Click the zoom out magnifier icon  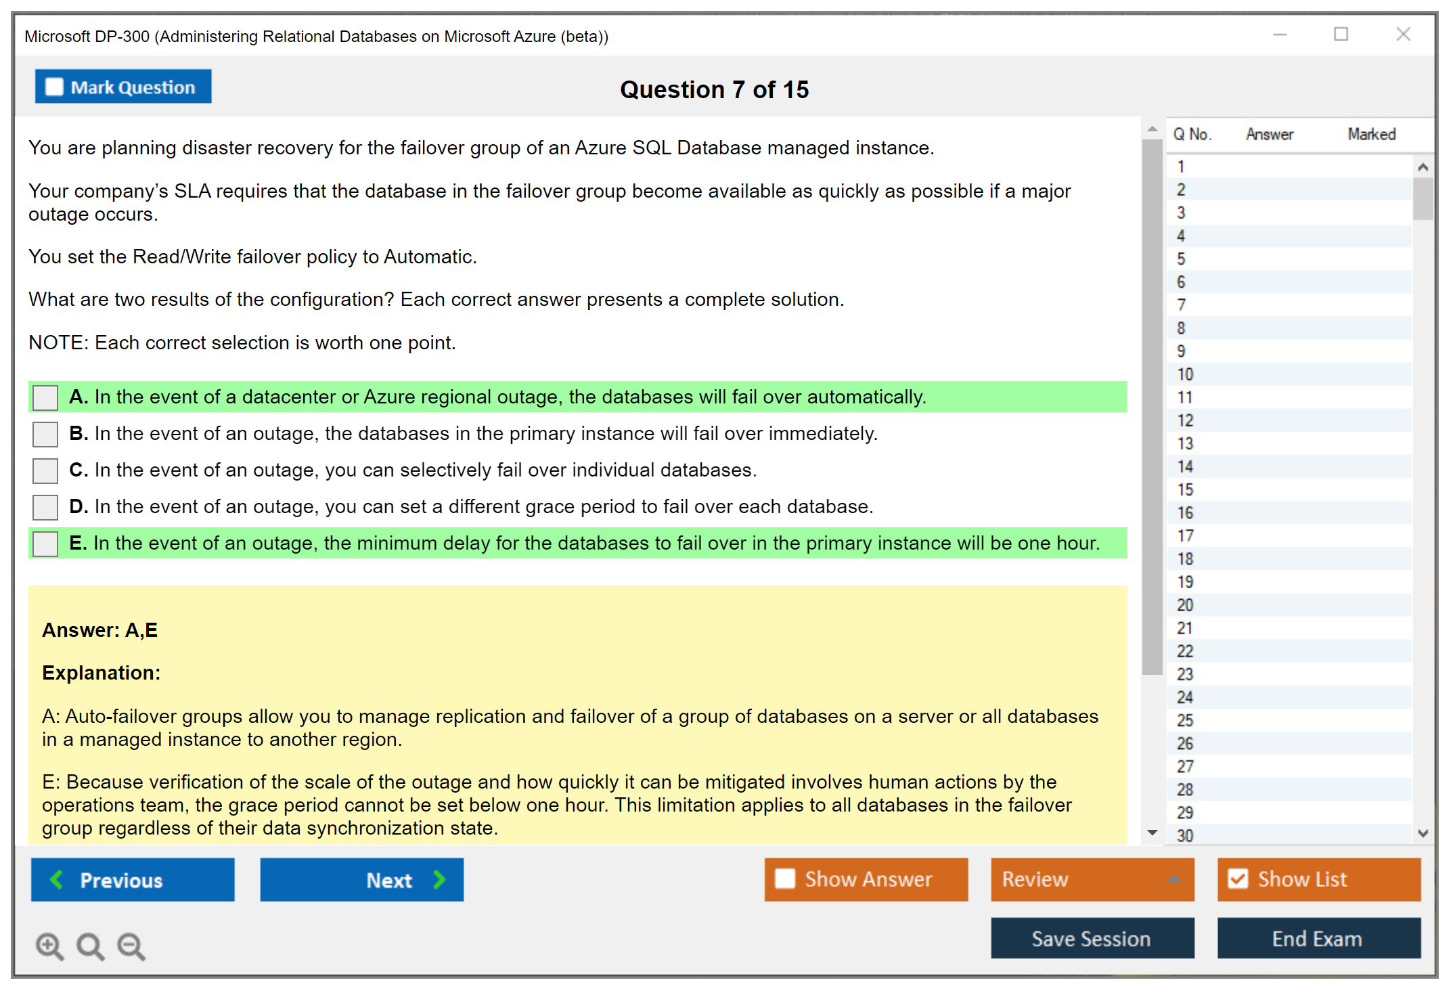(x=131, y=946)
